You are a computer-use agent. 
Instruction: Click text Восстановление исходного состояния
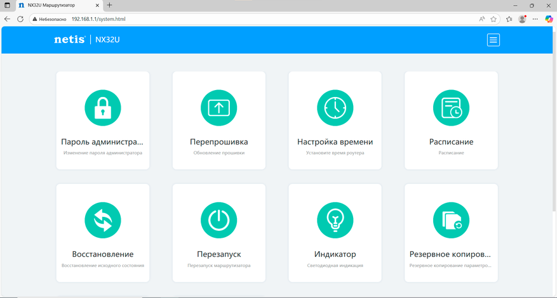click(x=103, y=266)
